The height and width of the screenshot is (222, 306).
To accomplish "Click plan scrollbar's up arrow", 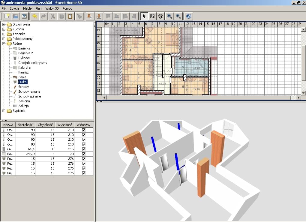I will click(x=304, y=29).
